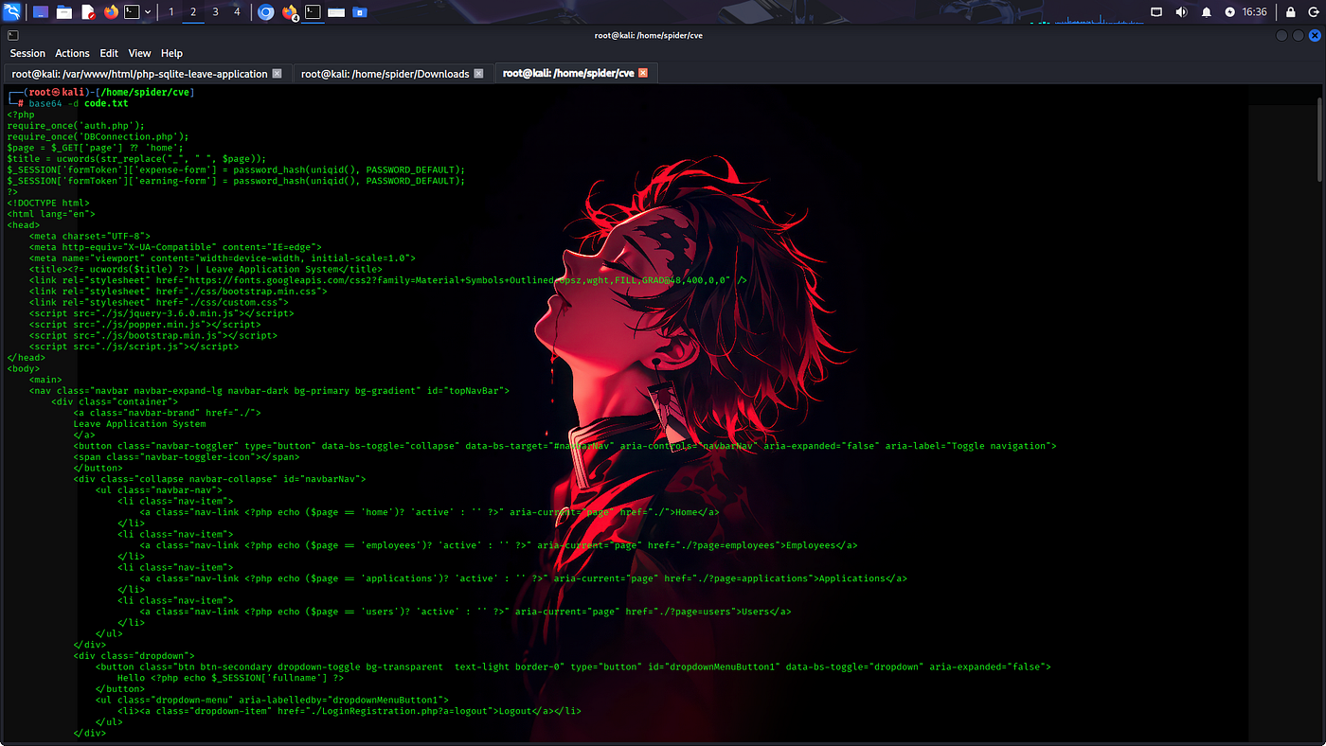The width and height of the screenshot is (1326, 746).
Task: Open the terminal emulator launcher
Action: 133,12
